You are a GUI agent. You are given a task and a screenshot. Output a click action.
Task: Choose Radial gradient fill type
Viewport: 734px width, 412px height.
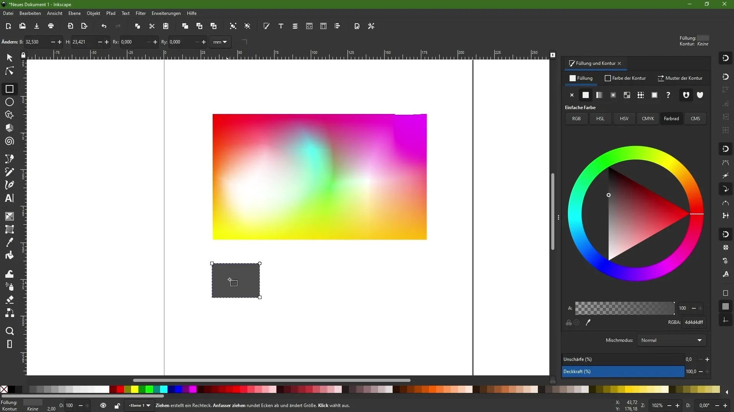click(613, 95)
